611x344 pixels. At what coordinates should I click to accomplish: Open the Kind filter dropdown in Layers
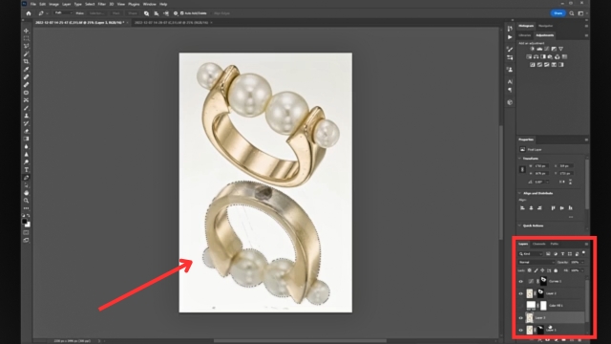(x=531, y=254)
